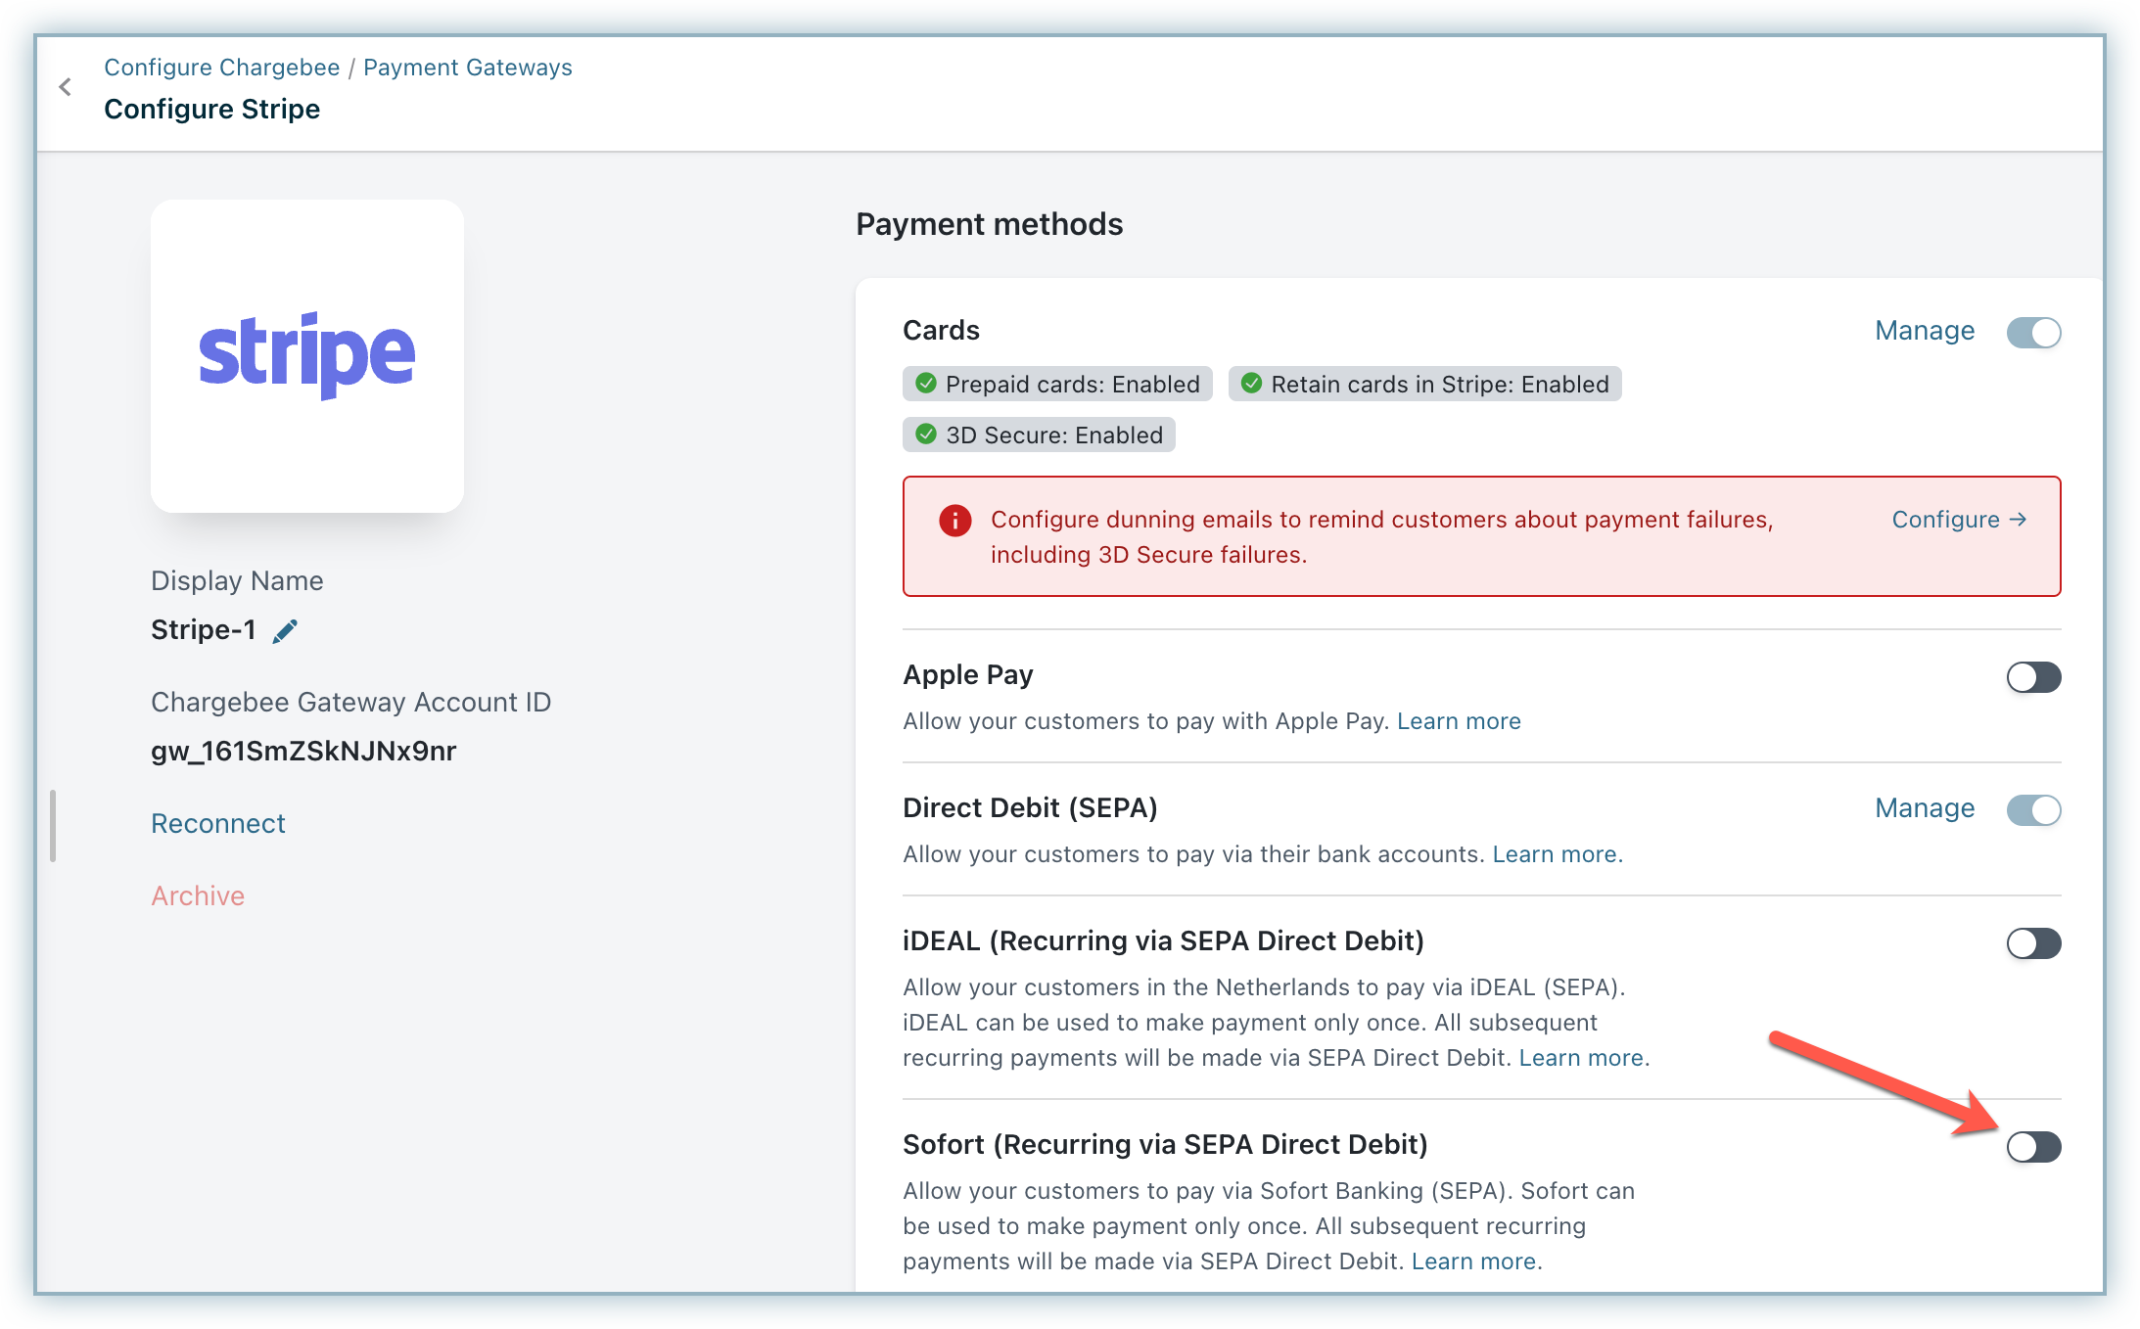The image size is (2140, 1329).
Task: Disable the Cards payment toggle
Action: click(x=2032, y=333)
